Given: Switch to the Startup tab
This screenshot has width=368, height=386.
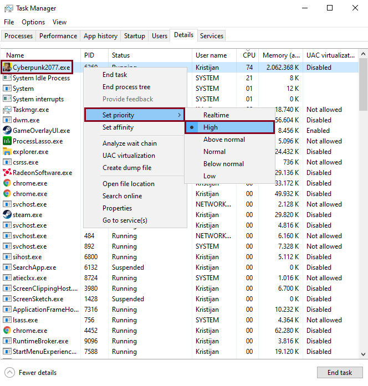Looking at the screenshot, I should pos(135,36).
